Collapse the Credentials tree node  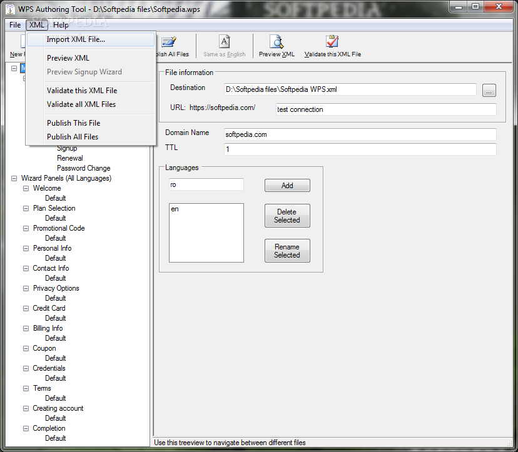tap(26, 368)
